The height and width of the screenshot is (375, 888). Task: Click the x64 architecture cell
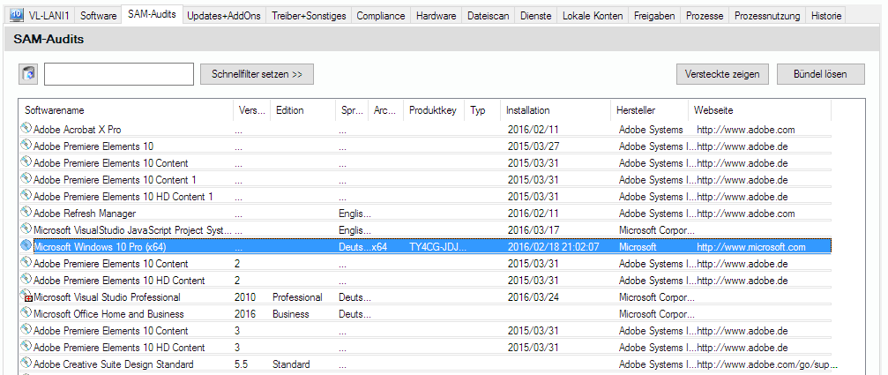(379, 247)
